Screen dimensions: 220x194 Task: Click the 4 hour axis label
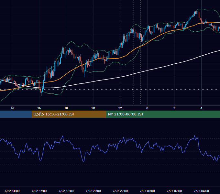tap(201, 108)
